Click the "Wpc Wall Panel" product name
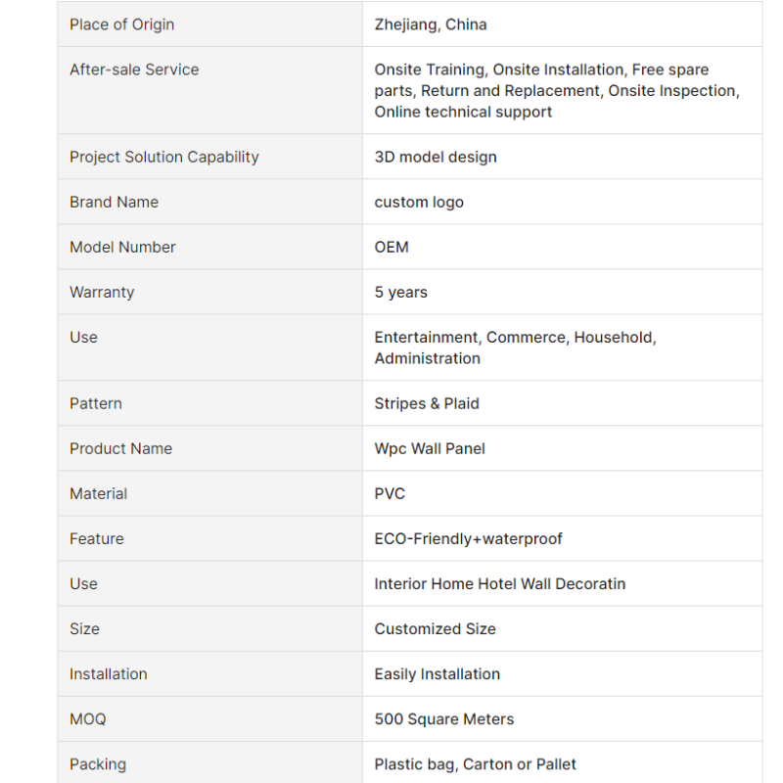The width and height of the screenshot is (783, 783). (430, 448)
